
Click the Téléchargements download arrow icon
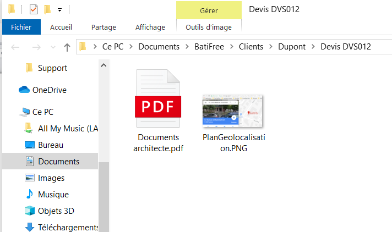30,227
